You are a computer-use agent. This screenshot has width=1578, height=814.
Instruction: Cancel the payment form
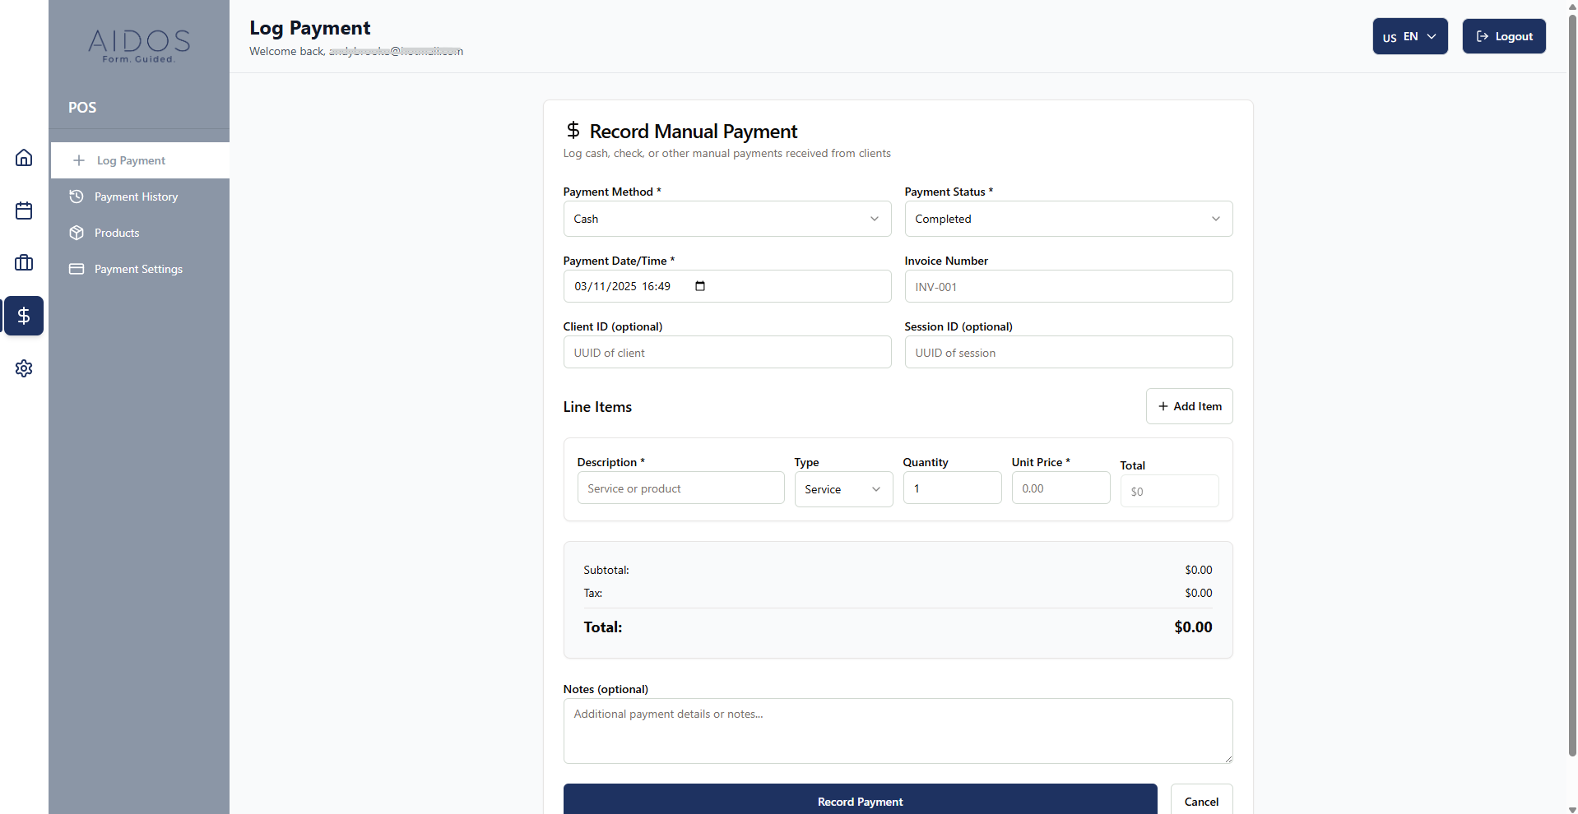pos(1201,801)
